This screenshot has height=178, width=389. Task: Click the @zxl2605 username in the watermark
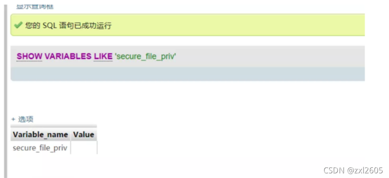click(365, 170)
